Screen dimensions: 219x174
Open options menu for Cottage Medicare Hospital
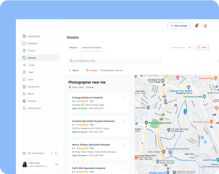(123, 98)
